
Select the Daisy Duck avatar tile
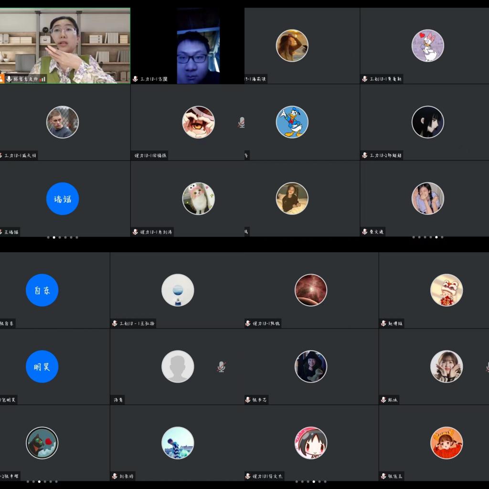[427, 45]
